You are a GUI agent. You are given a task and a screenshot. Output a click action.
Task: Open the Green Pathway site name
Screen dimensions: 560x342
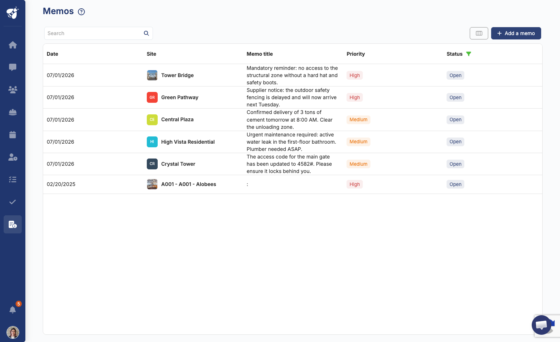click(180, 97)
